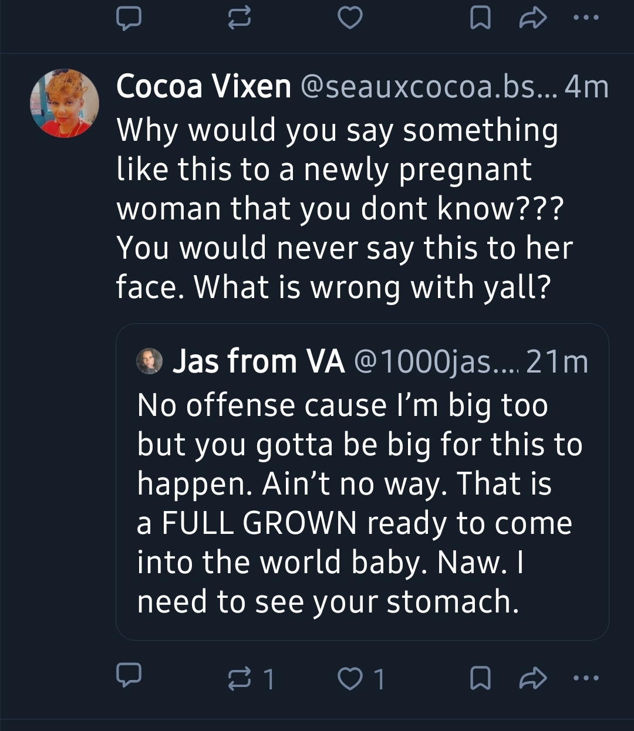Screen dimensions: 634x731
Task: Tap Jas from VA's small avatar
Action: click(x=150, y=361)
